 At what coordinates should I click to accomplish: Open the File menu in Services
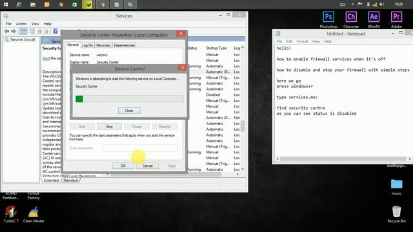tap(8, 24)
